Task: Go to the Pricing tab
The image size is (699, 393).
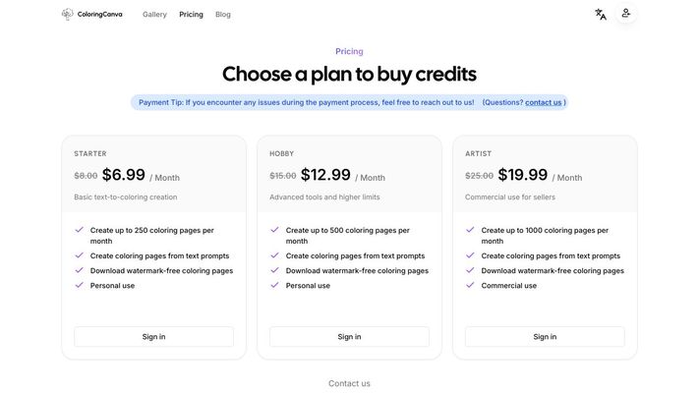Action: (191, 15)
